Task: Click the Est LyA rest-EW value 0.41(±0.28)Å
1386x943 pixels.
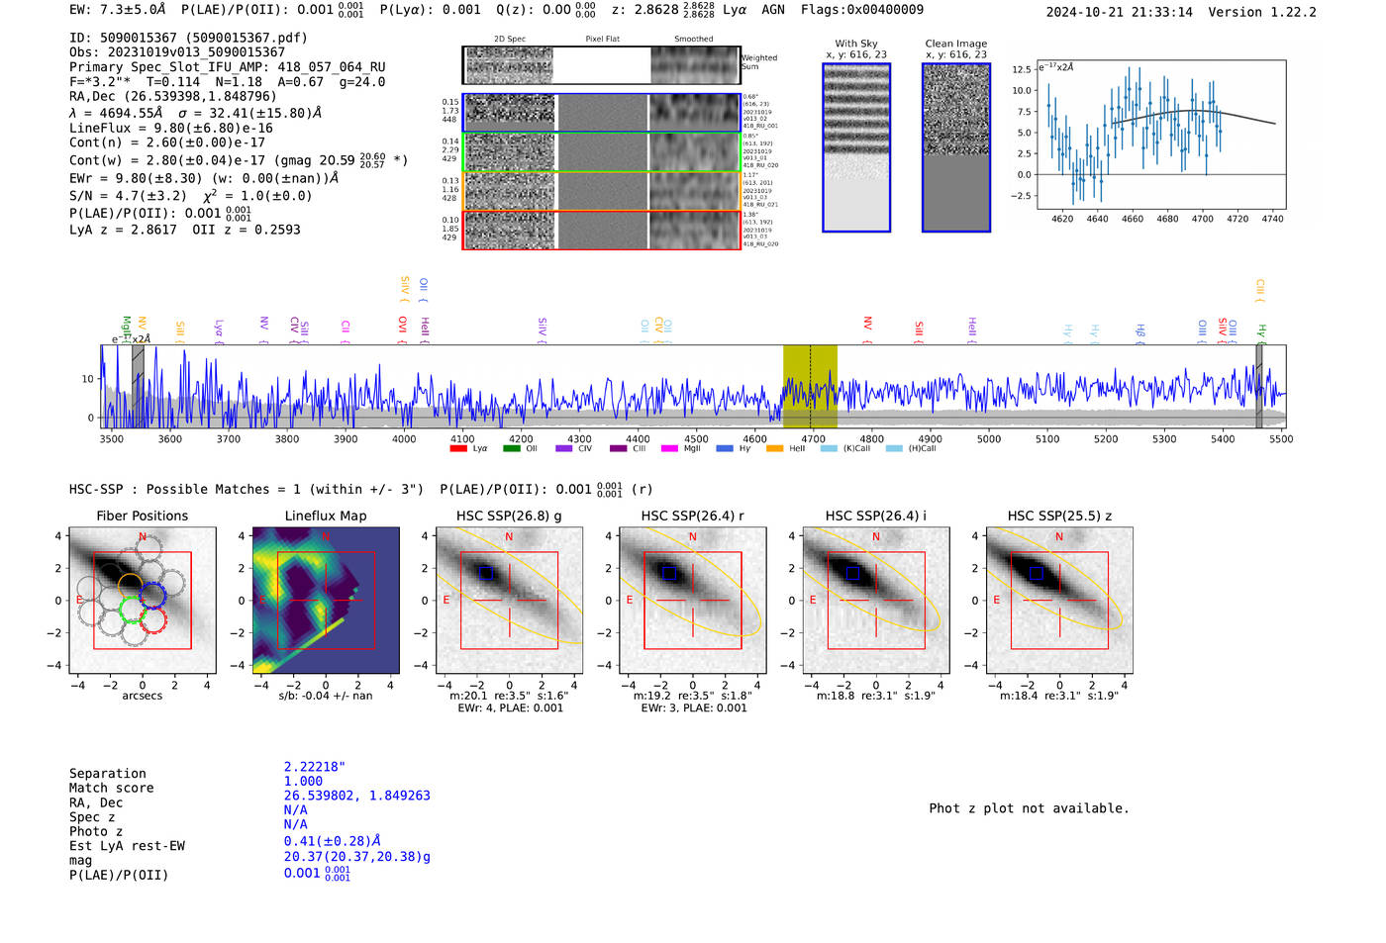Action: (333, 841)
